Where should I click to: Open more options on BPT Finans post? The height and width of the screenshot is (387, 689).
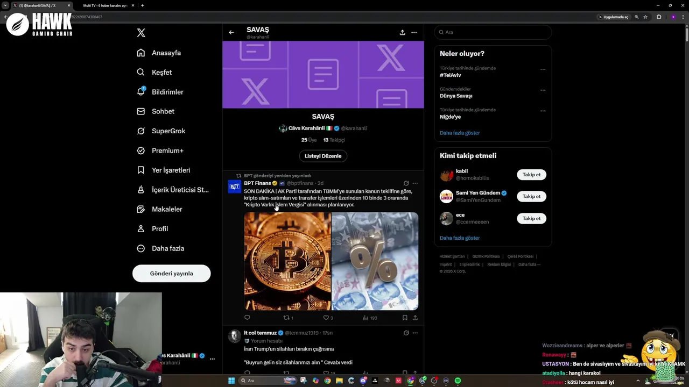click(415, 183)
